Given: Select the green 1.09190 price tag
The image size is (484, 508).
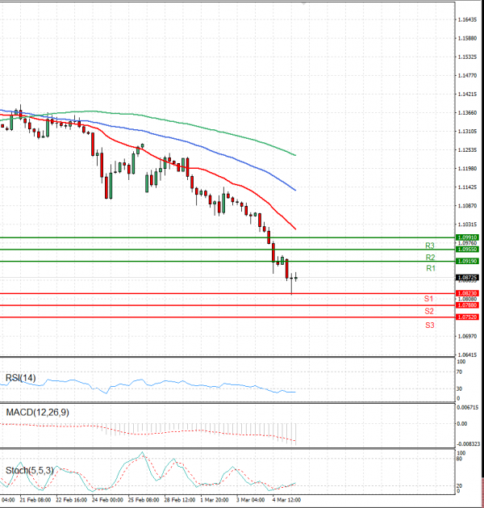Looking at the screenshot, I should pos(467,261).
